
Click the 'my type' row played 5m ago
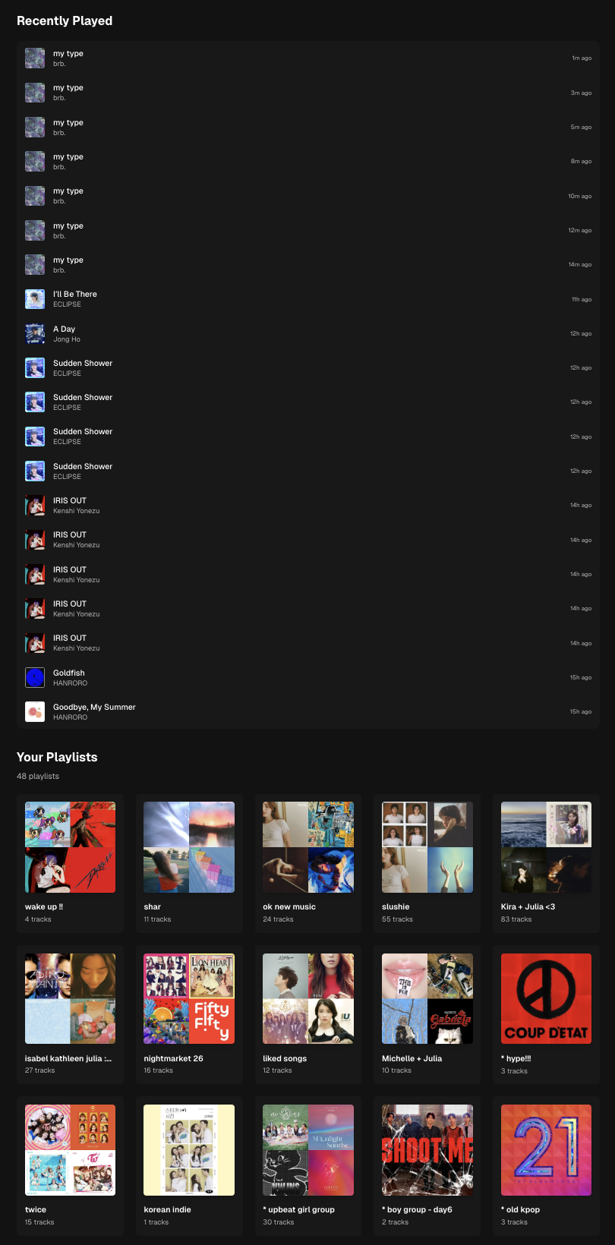(x=308, y=127)
